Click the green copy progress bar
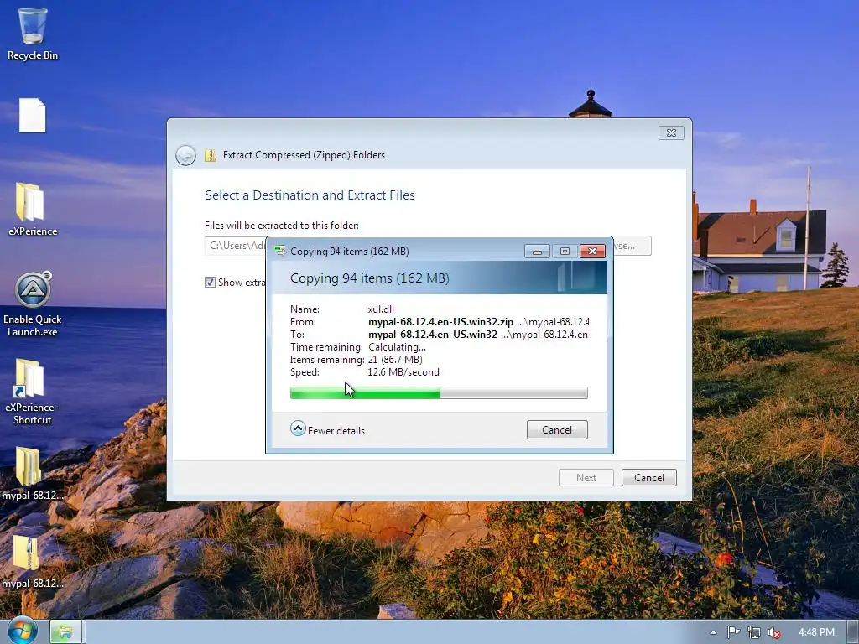This screenshot has height=644, width=859. [438, 392]
